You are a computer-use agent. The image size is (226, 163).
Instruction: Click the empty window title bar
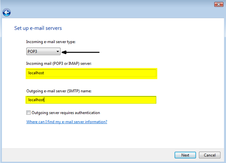click(104, 4)
